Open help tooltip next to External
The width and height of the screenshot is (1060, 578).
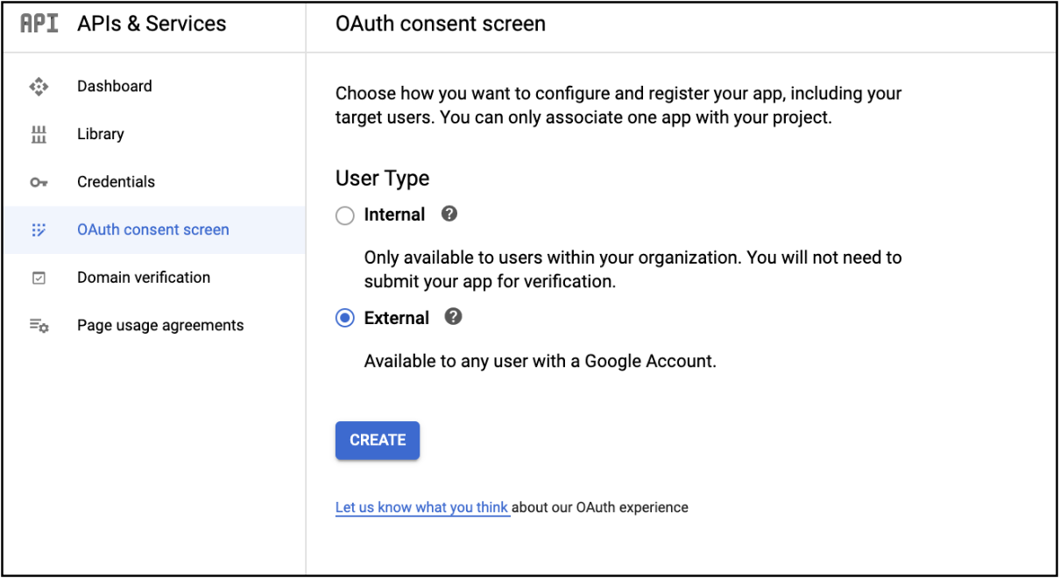[453, 317]
